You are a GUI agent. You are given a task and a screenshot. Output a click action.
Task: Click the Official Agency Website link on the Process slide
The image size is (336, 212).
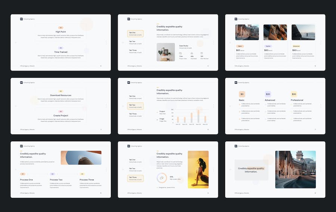[x=27, y=193]
